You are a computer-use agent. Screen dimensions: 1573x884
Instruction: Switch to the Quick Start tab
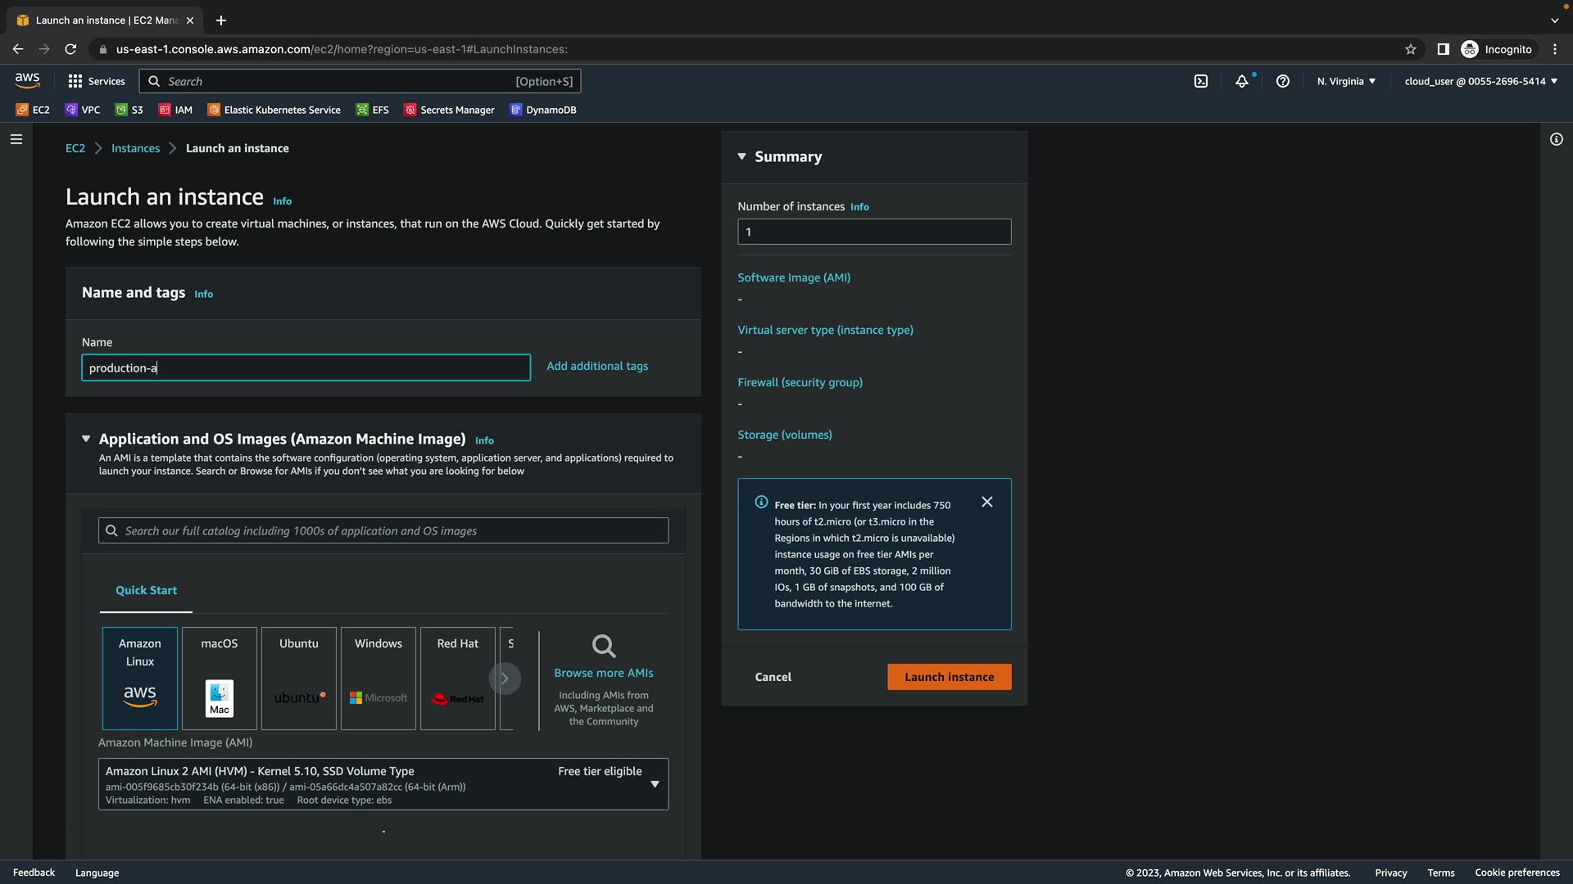tap(146, 590)
